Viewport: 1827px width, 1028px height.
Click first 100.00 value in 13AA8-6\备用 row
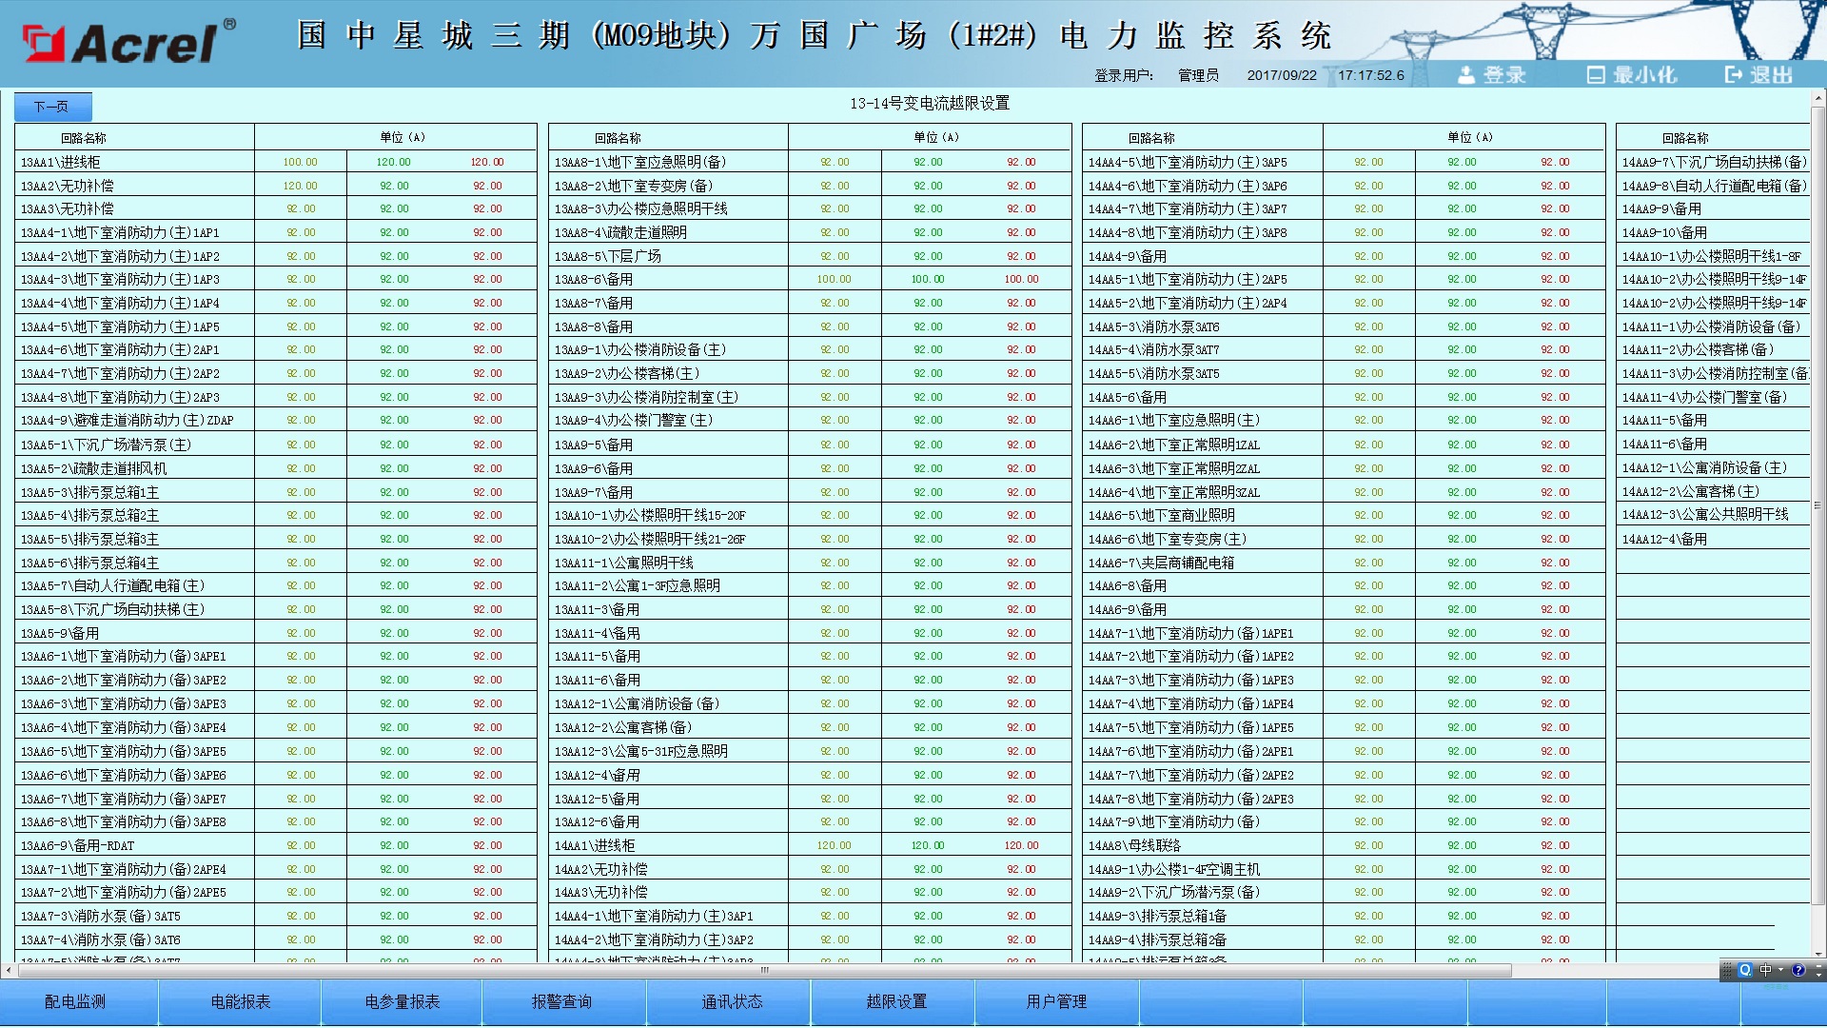tap(835, 280)
